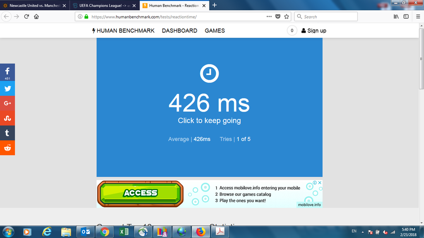The width and height of the screenshot is (424, 238).
Task: Open the Firefox hamburger menu
Action: coord(418,17)
